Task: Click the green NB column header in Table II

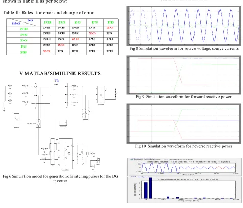Action: (47, 22)
